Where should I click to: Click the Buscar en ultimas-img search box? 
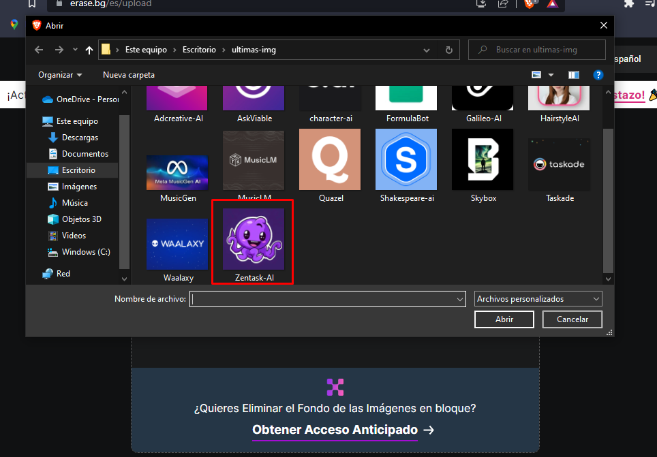tap(537, 50)
